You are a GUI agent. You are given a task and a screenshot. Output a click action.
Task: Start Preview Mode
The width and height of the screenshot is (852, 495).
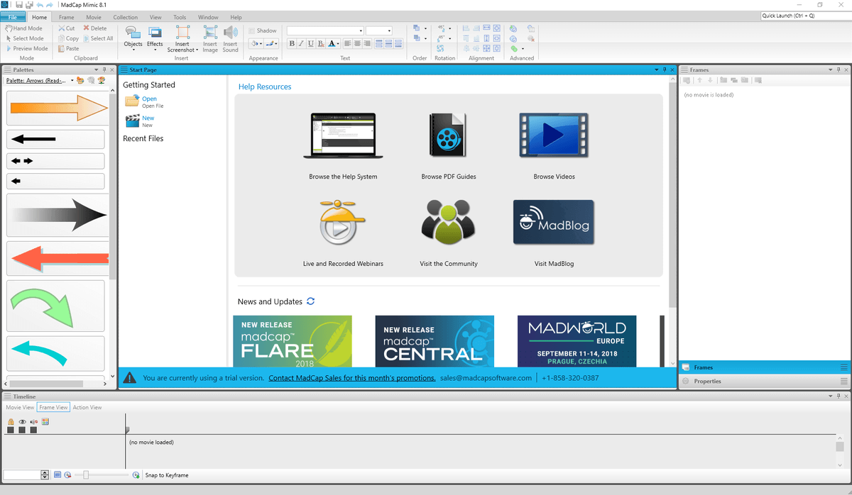27,48
